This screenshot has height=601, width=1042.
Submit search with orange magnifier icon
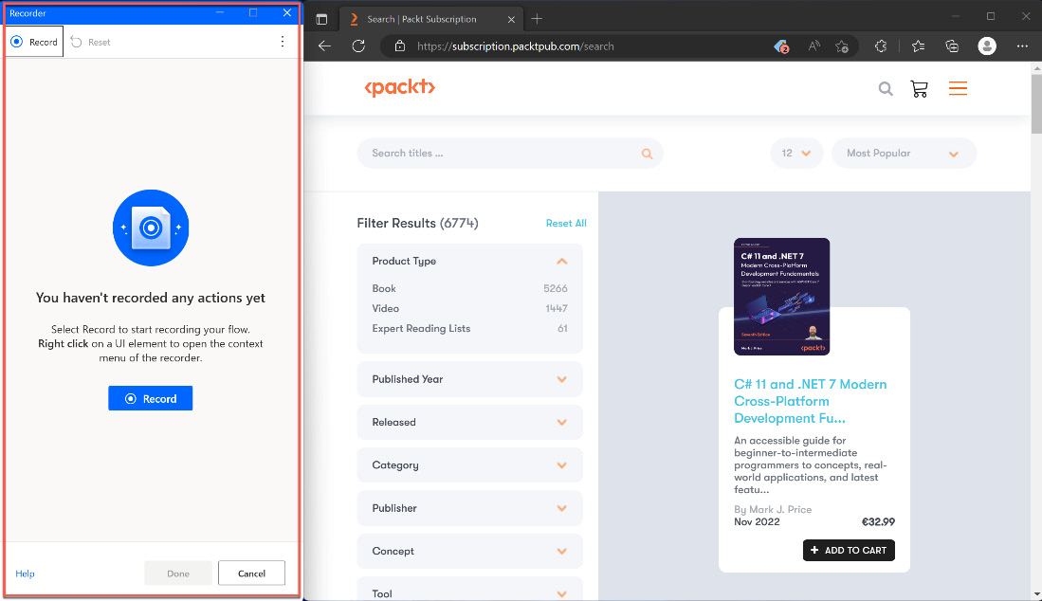click(647, 154)
